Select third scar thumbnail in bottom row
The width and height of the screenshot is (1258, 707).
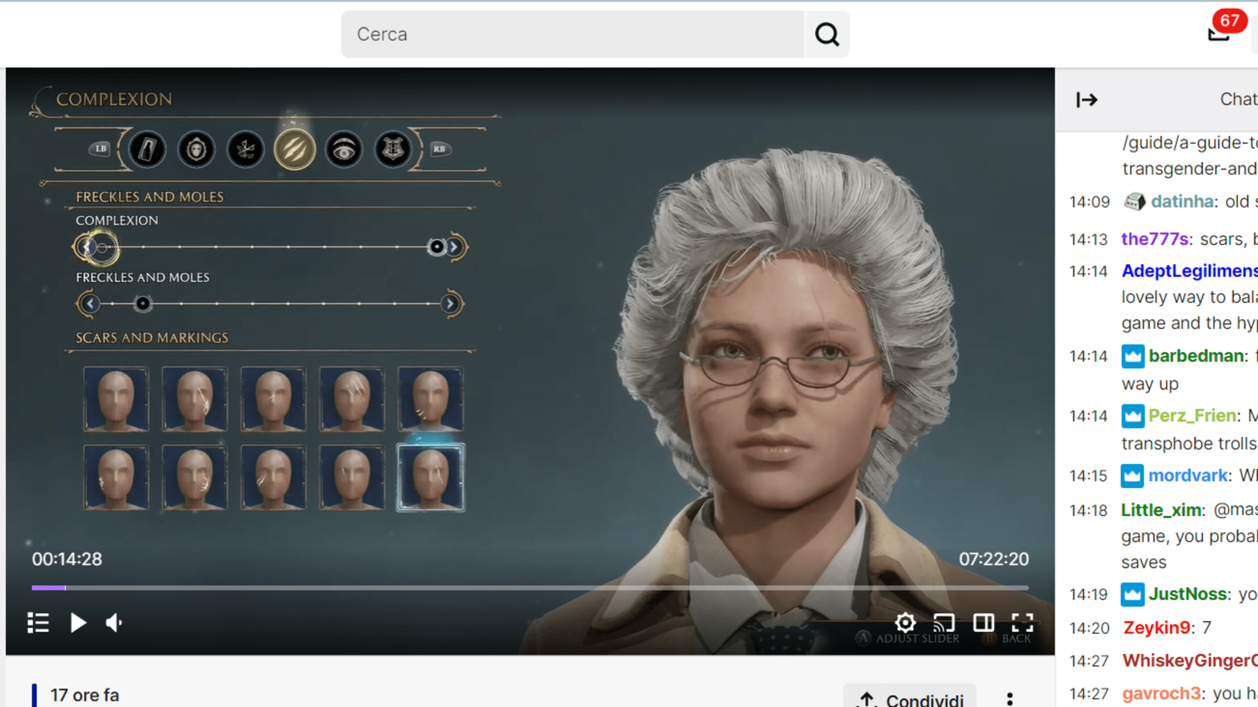coord(273,477)
